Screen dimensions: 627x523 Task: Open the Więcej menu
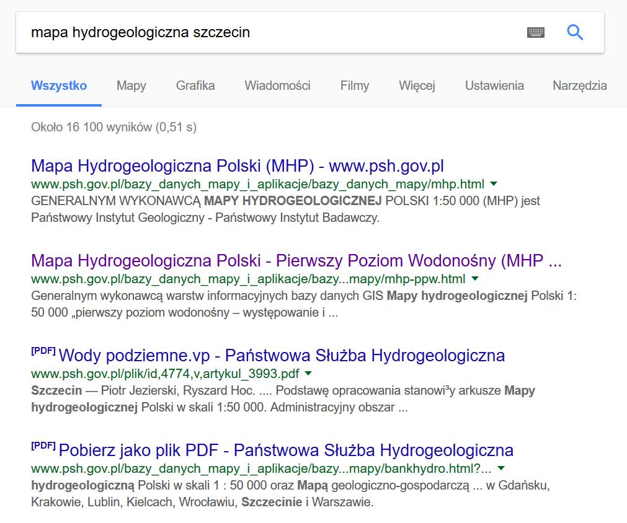pyautogui.click(x=417, y=86)
